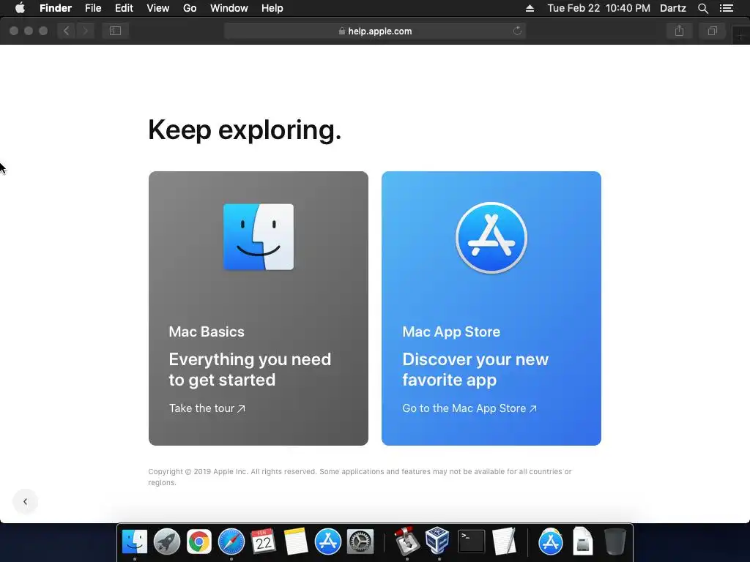Open the Edit menu

pos(124,8)
